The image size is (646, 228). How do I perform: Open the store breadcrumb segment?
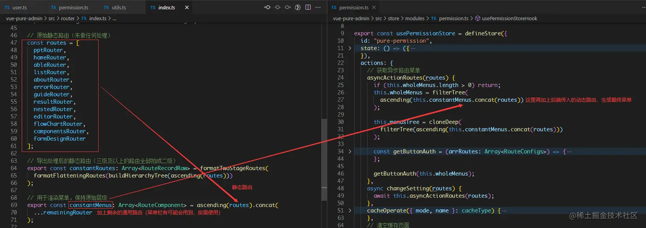pyautogui.click(x=393, y=18)
